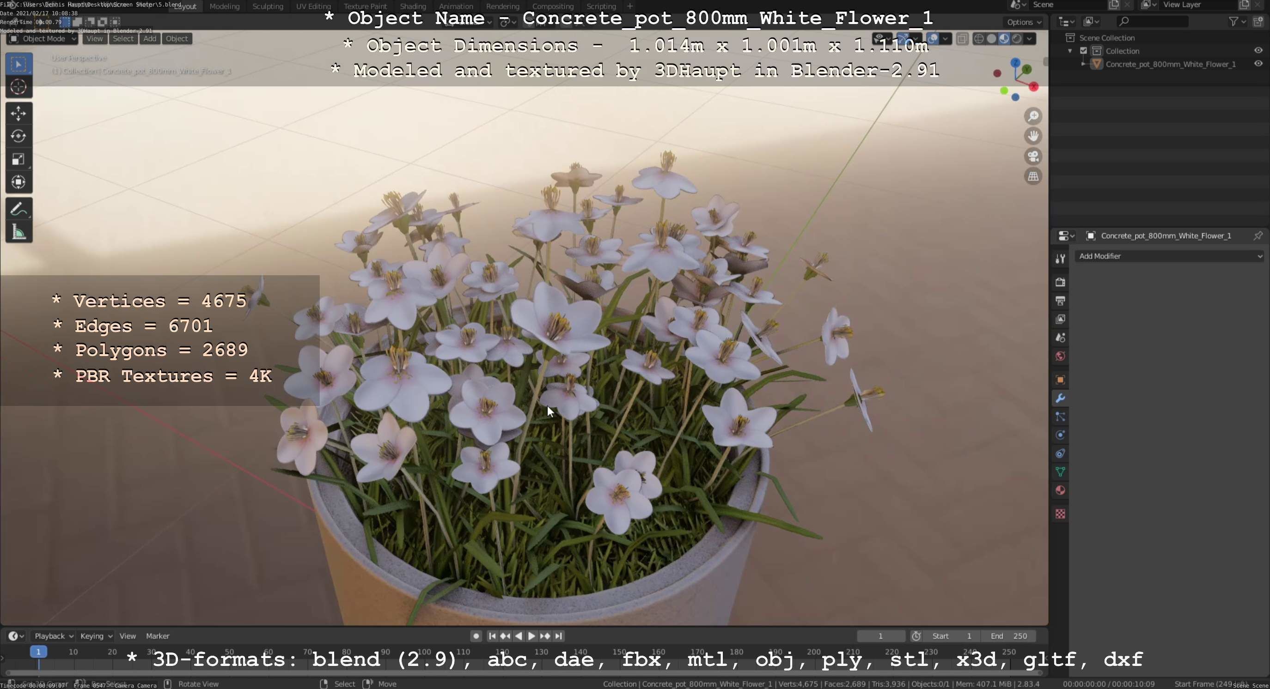The image size is (1270, 689).
Task: Switch to orthographic grid view icon
Action: 1033,176
